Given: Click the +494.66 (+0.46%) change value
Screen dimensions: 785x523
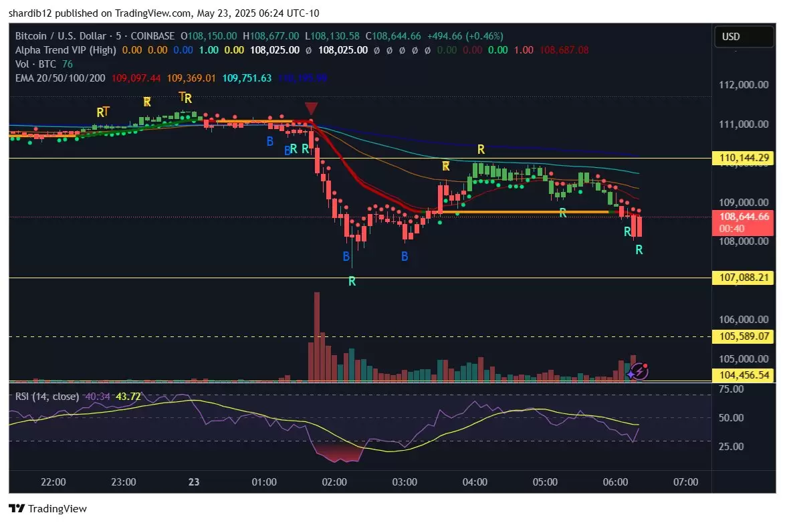Looking at the screenshot, I should pos(465,36).
